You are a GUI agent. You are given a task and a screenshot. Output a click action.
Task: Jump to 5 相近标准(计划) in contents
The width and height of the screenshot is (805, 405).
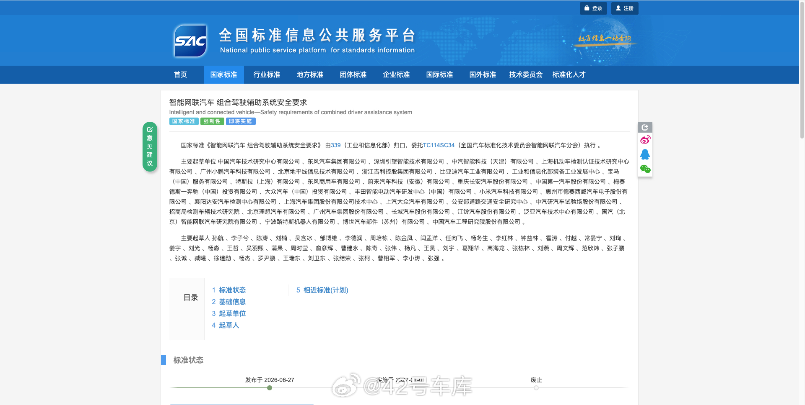pos(322,290)
